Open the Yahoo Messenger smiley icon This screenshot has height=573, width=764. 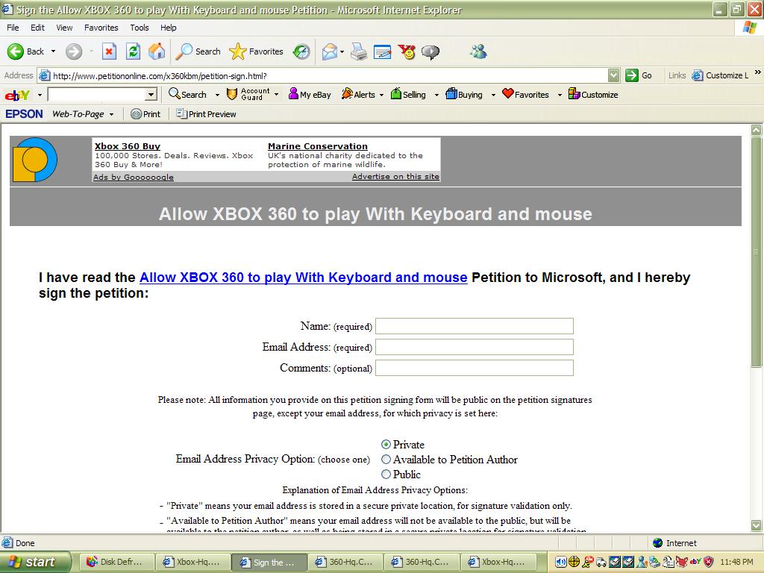coord(407,51)
